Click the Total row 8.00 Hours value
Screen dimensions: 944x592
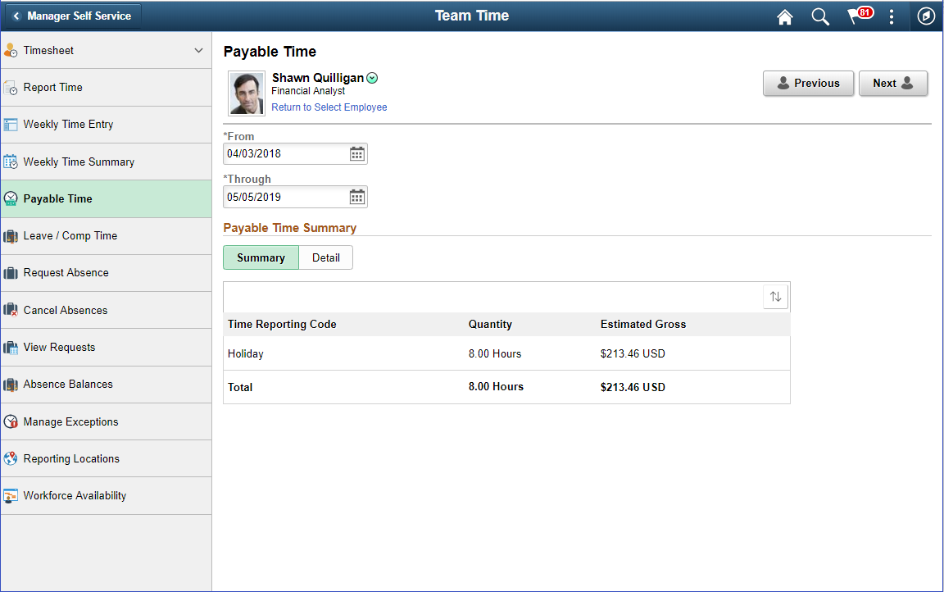496,387
